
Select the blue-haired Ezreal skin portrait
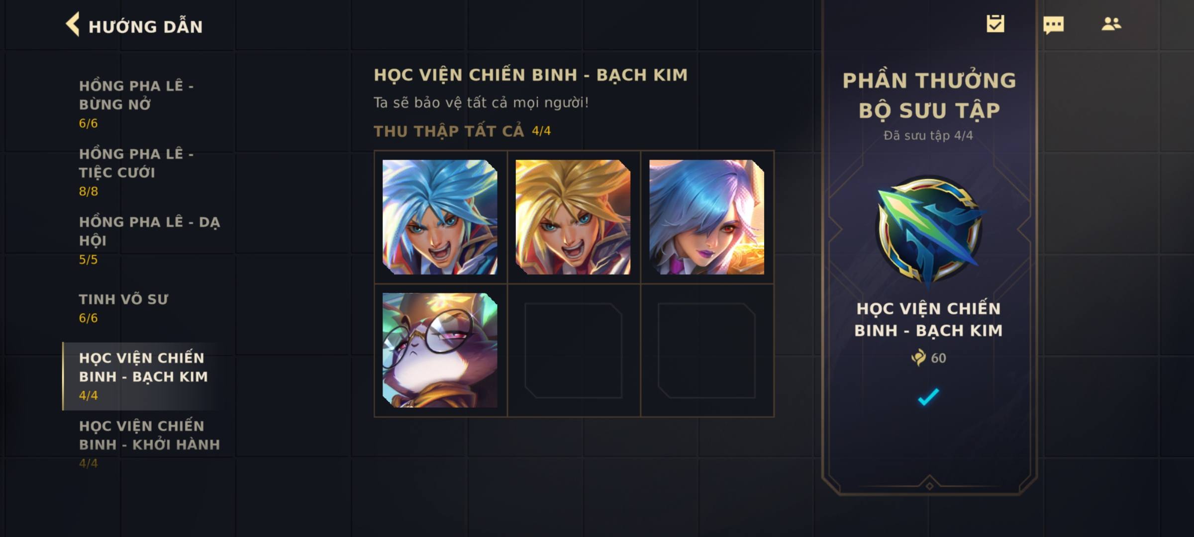440,217
